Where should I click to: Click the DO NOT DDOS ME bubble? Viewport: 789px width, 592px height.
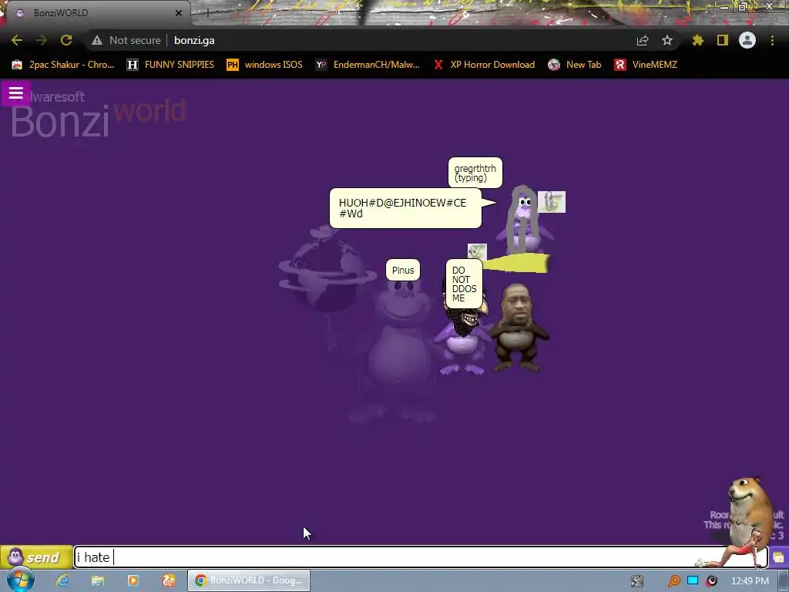point(464,284)
